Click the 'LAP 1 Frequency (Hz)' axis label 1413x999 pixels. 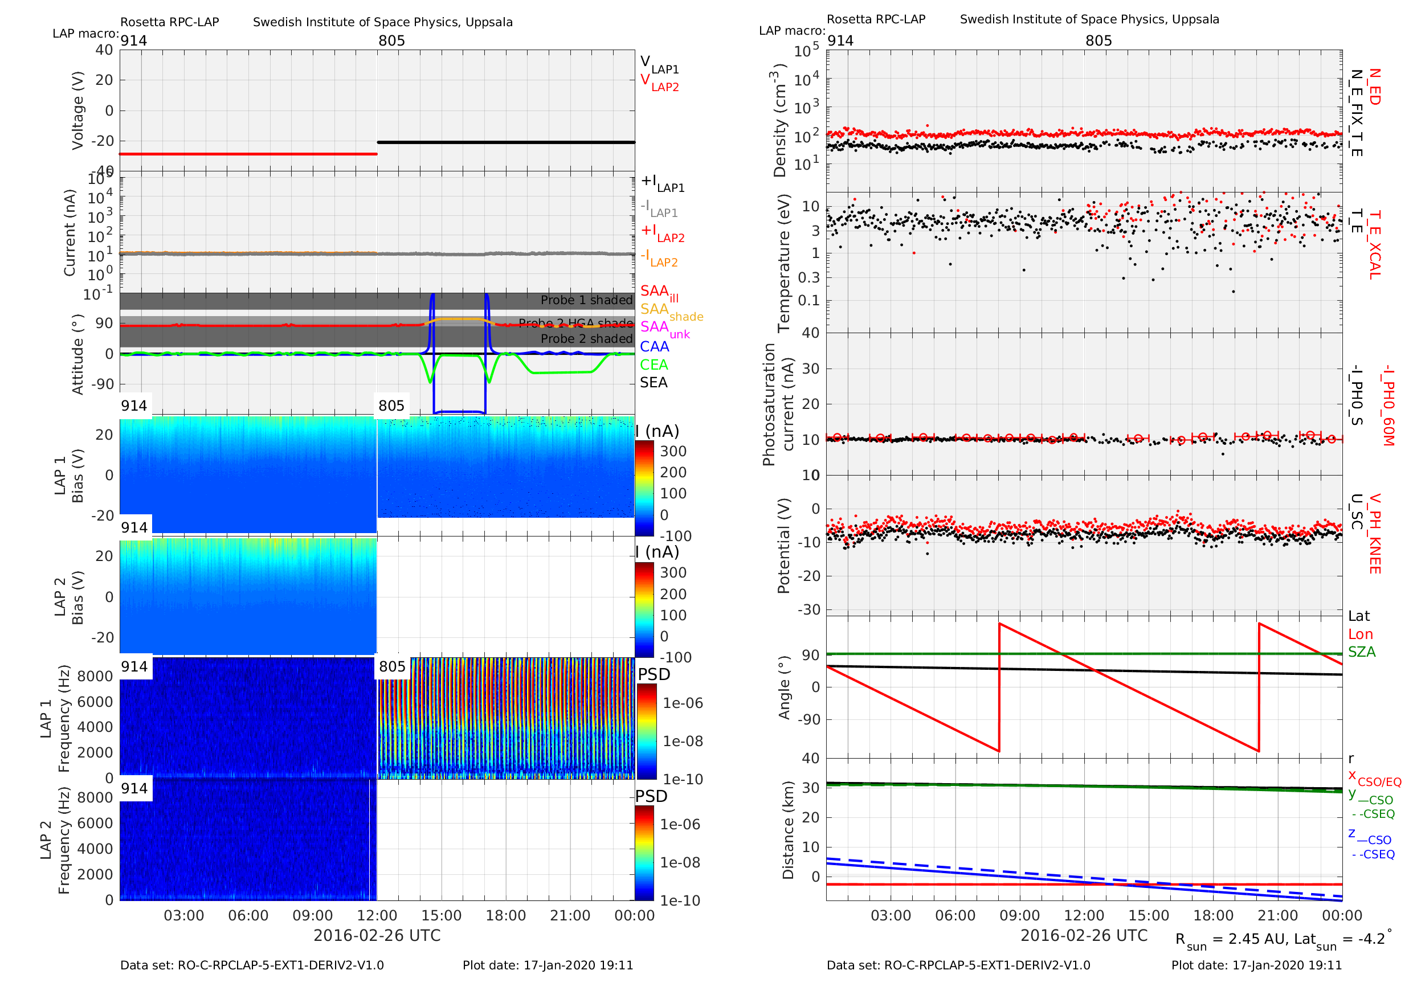pyautogui.click(x=55, y=718)
